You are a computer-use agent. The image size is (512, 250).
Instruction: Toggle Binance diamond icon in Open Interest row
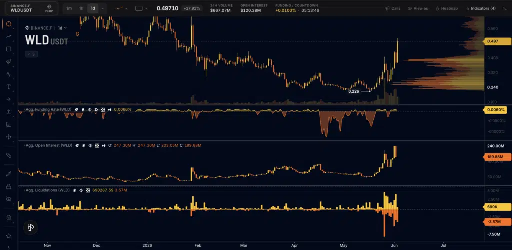coord(90,145)
